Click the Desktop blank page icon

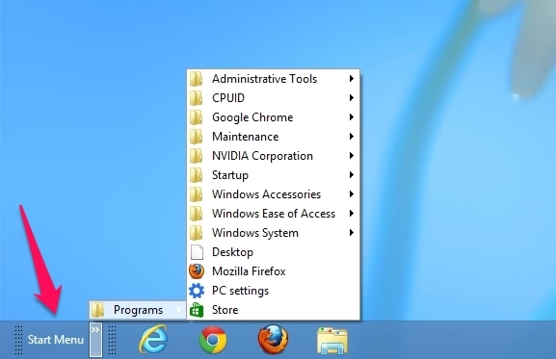click(x=197, y=252)
